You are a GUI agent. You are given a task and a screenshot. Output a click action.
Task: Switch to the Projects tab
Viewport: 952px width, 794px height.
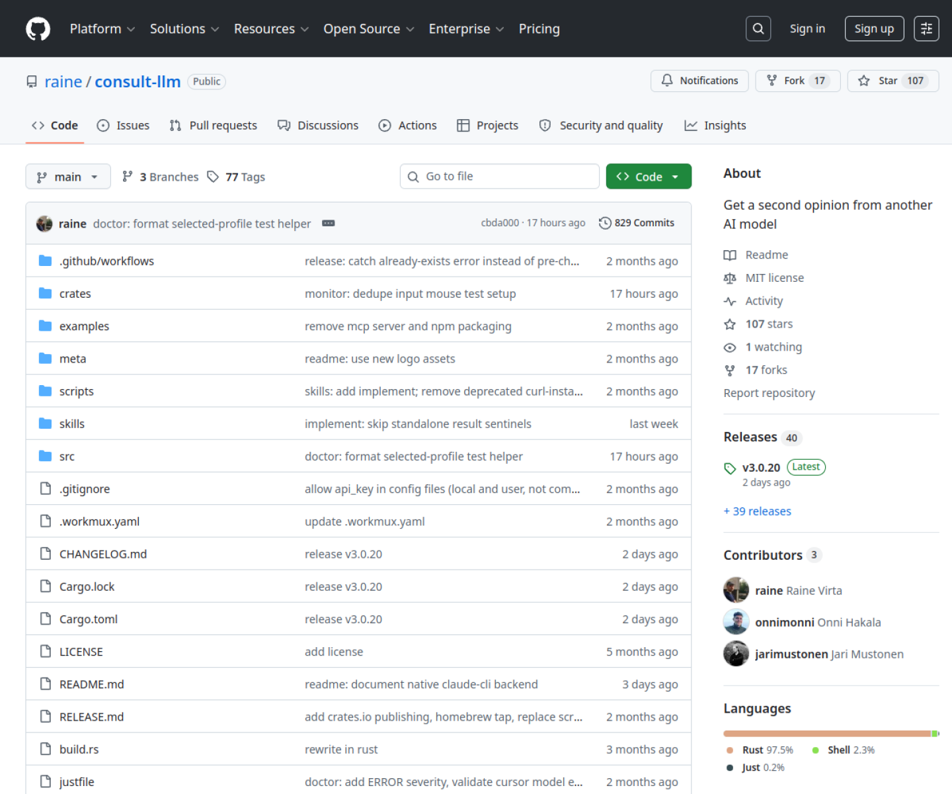(x=487, y=126)
